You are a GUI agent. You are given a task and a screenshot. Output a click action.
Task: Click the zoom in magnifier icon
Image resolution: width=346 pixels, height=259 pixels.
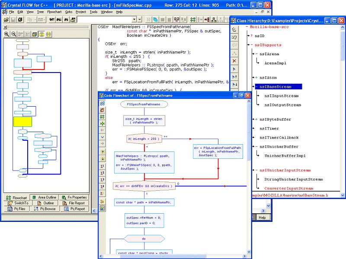[x=7, y=34]
